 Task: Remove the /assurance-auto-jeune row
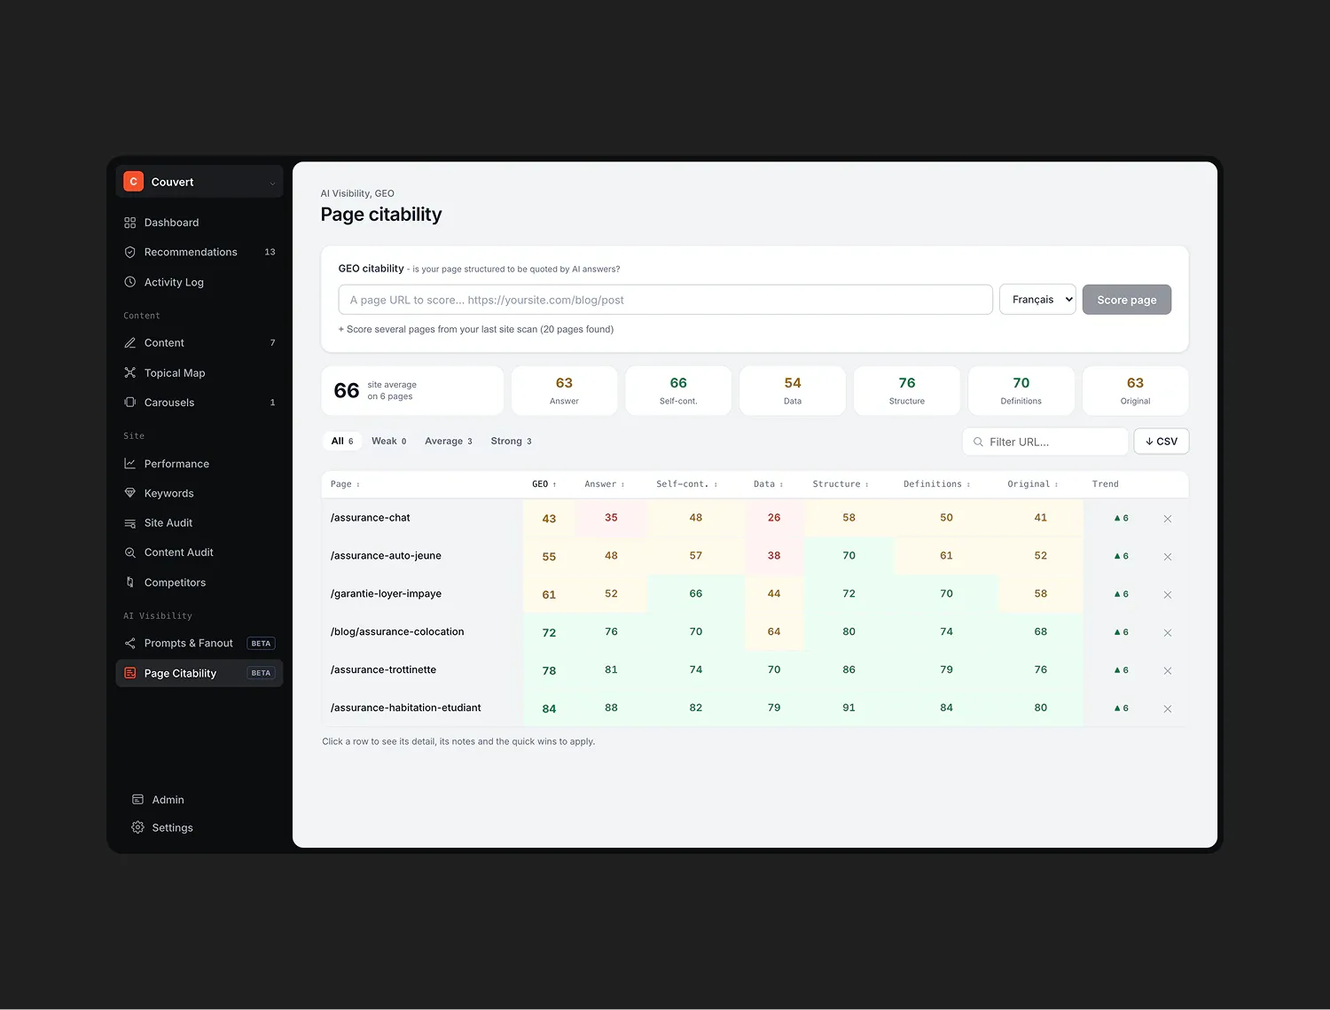click(x=1168, y=557)
